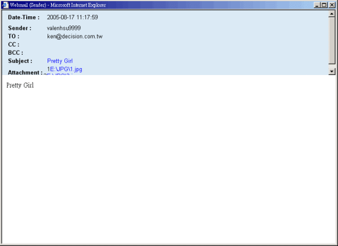This screenshot has width=338, height=246.
Task: Click the Webmail (Sender) title bar text
Action: 57,5
